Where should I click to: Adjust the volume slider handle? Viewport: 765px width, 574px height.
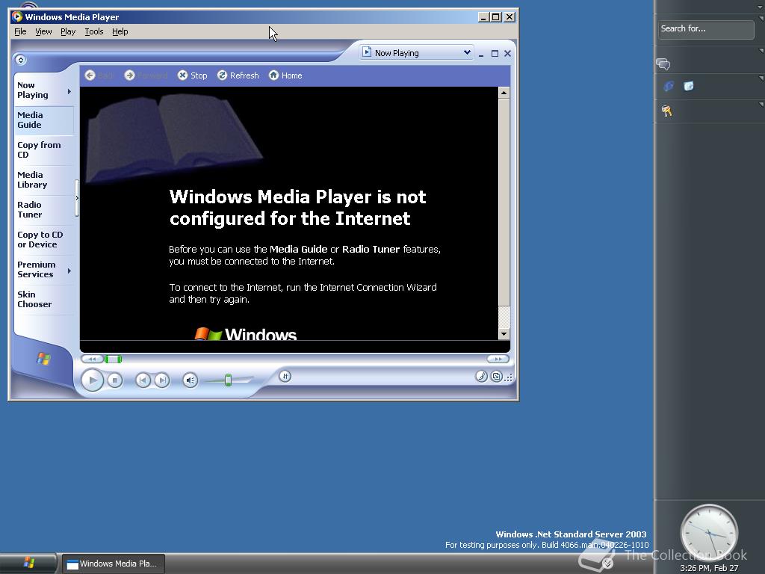[228, 380]
